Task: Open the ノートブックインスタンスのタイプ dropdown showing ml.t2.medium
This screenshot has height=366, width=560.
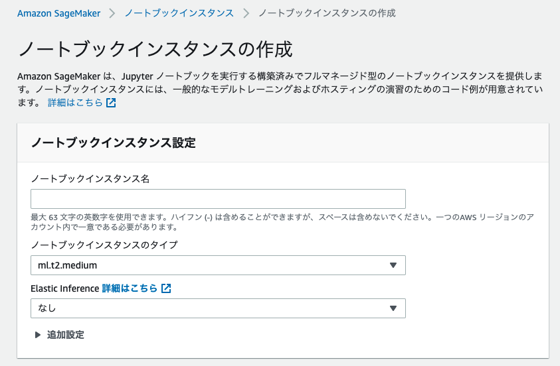Action: pyautogui.click(x=218, y=265)
